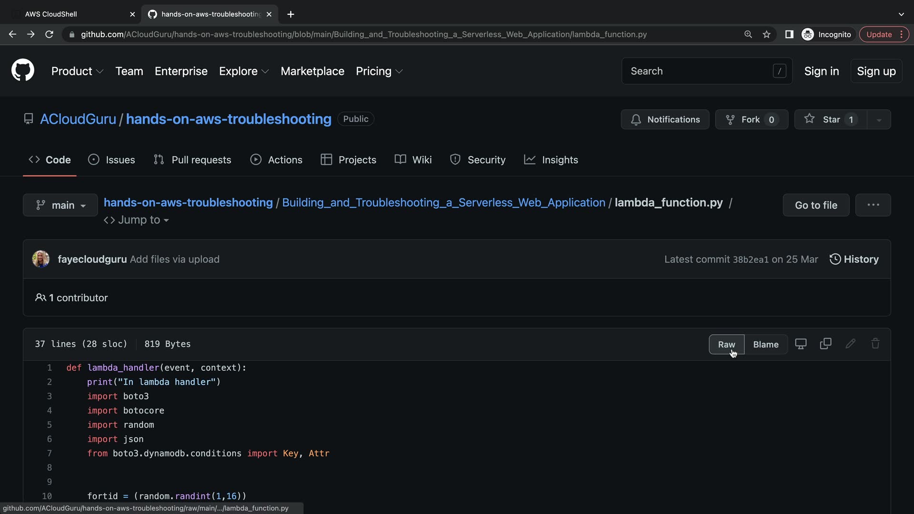The width and height of the screenshot is (914, 514).
Task: Open Notifications for this repository
Action: point(665,119)
